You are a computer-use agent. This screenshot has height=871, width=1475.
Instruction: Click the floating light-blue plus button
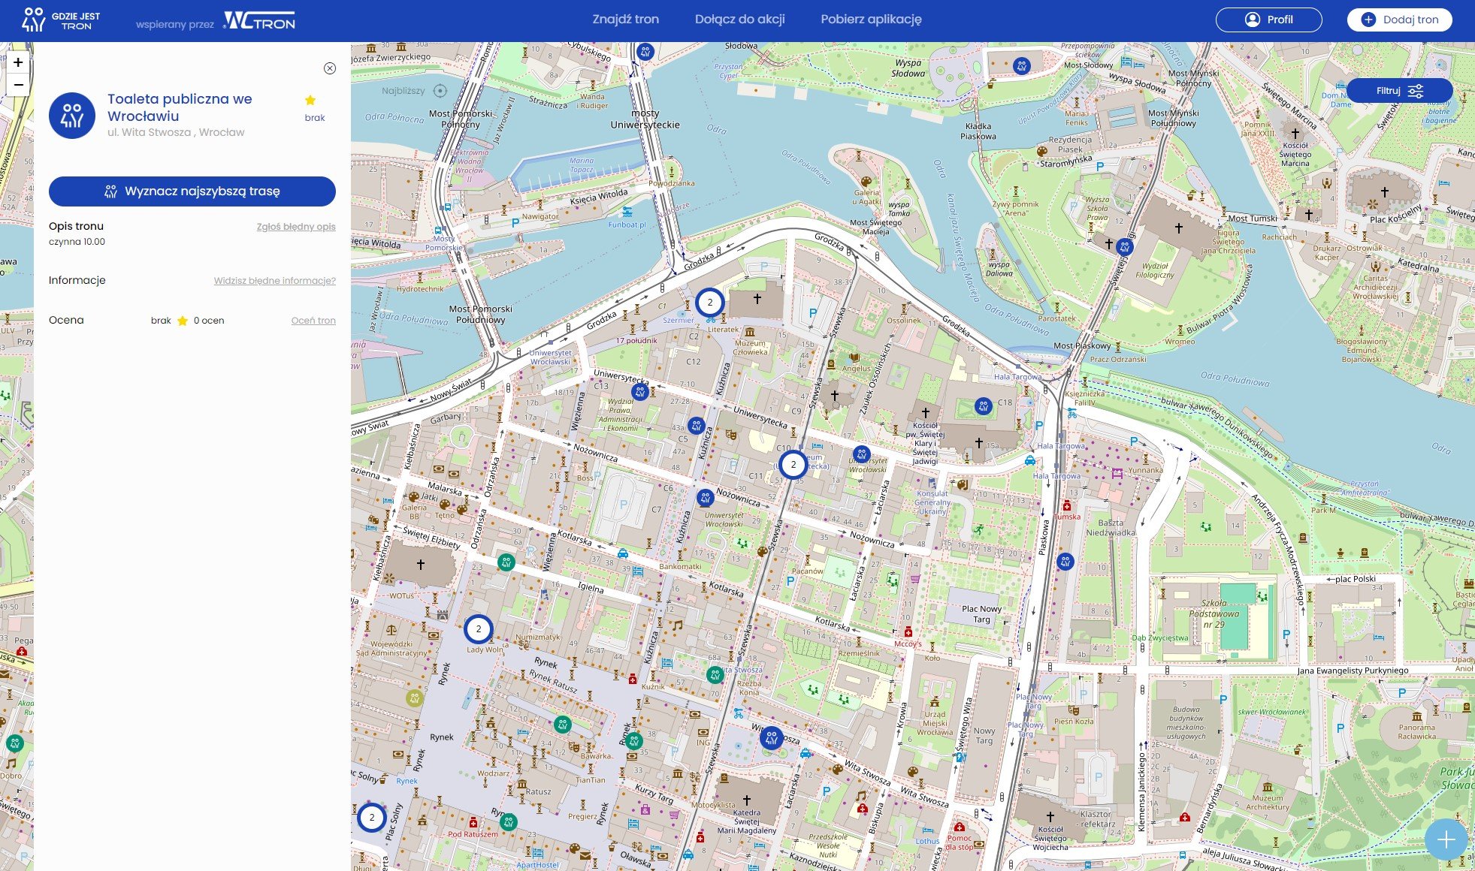pyautogui.click(x=1446, y=839)
